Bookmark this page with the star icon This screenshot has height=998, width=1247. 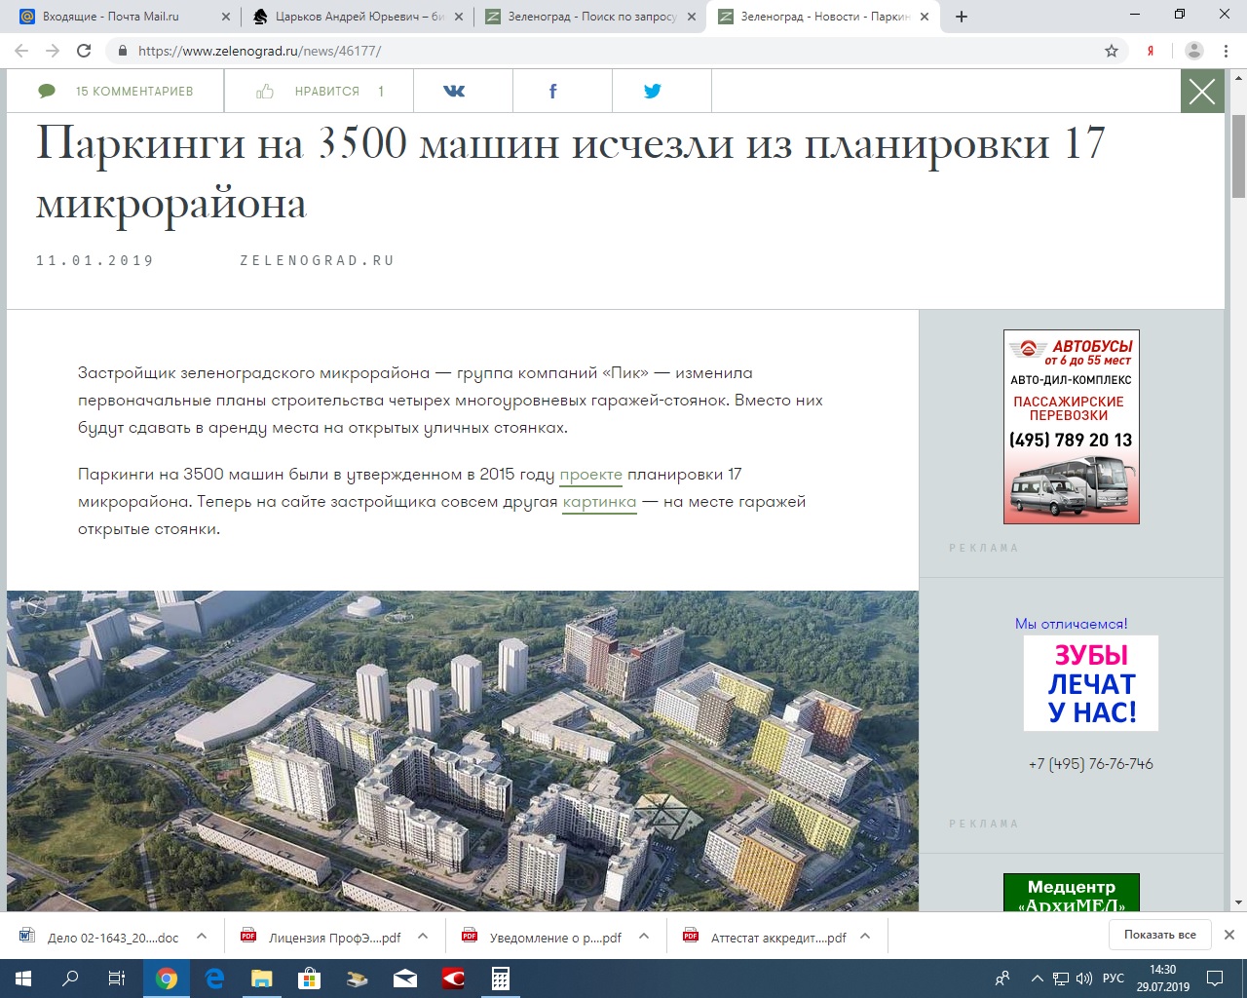[1112, 51]
